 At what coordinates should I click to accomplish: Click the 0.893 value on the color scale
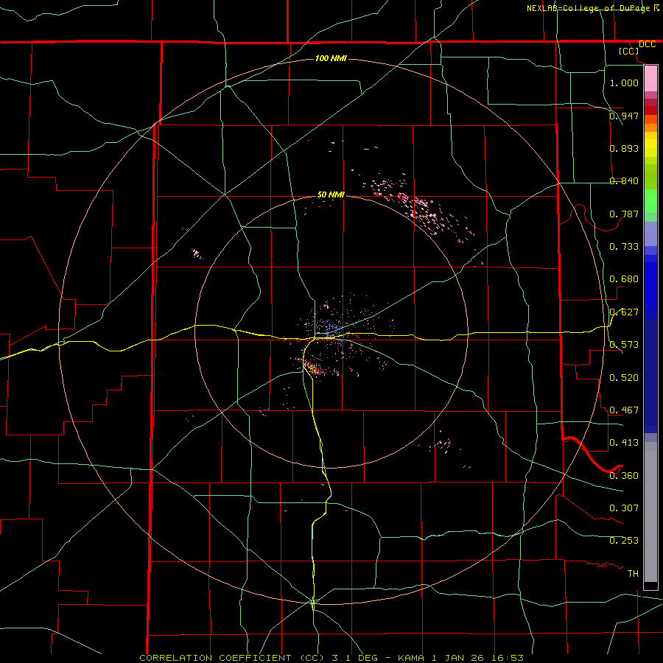624,148
